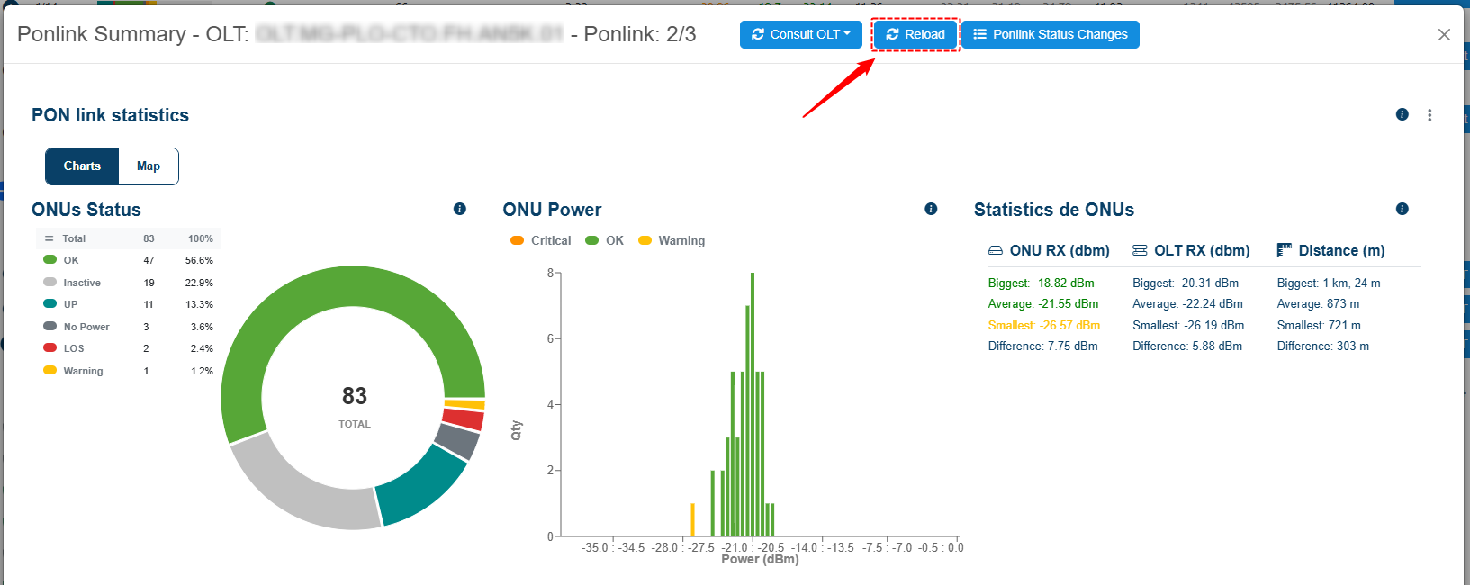Click the OLT RX (dbm) header icon
The image size is (1470, 585).
point(1140,250)
